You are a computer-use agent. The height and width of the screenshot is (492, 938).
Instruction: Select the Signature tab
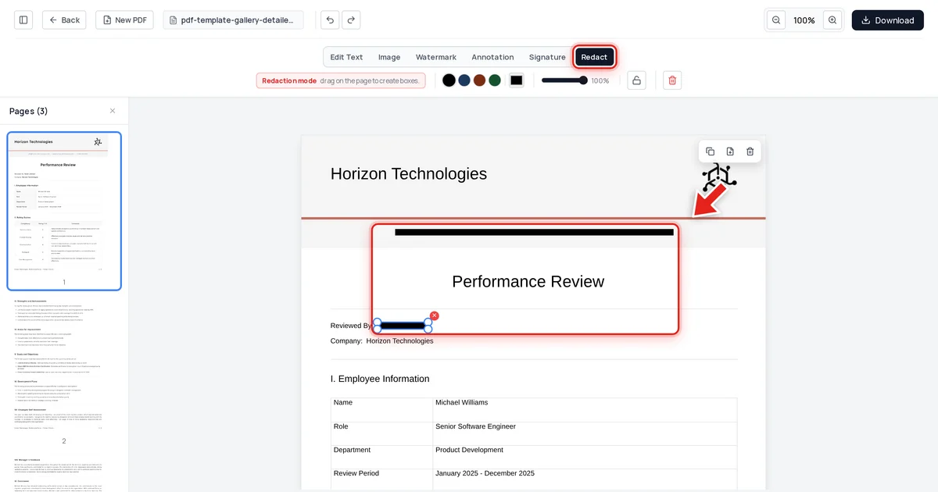pos(547,57)
